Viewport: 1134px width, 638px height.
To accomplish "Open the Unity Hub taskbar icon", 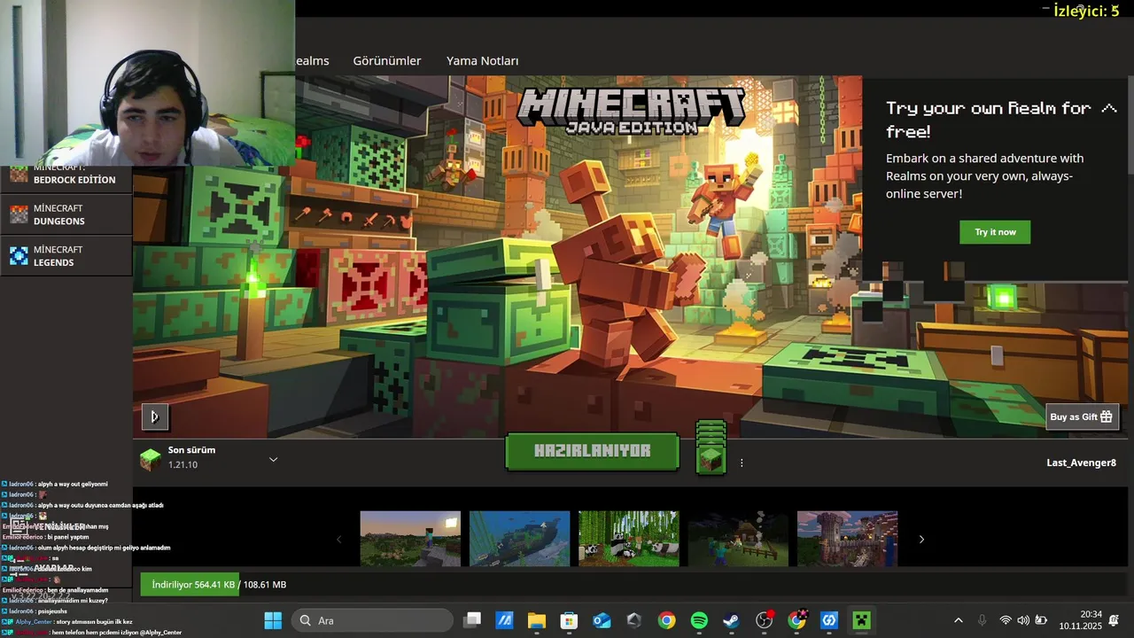I will pos(633,620).
